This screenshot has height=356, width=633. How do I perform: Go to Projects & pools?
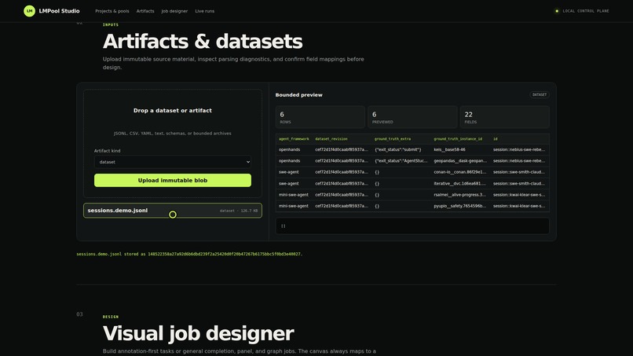click(x=112, y=11)
